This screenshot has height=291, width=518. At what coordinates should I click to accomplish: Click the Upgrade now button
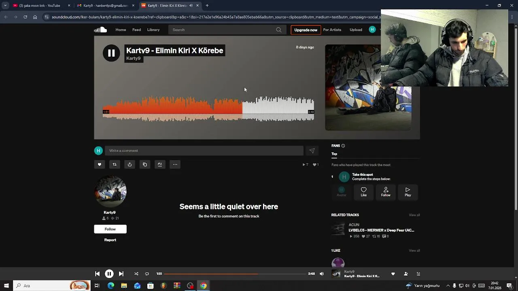(306, 30)
